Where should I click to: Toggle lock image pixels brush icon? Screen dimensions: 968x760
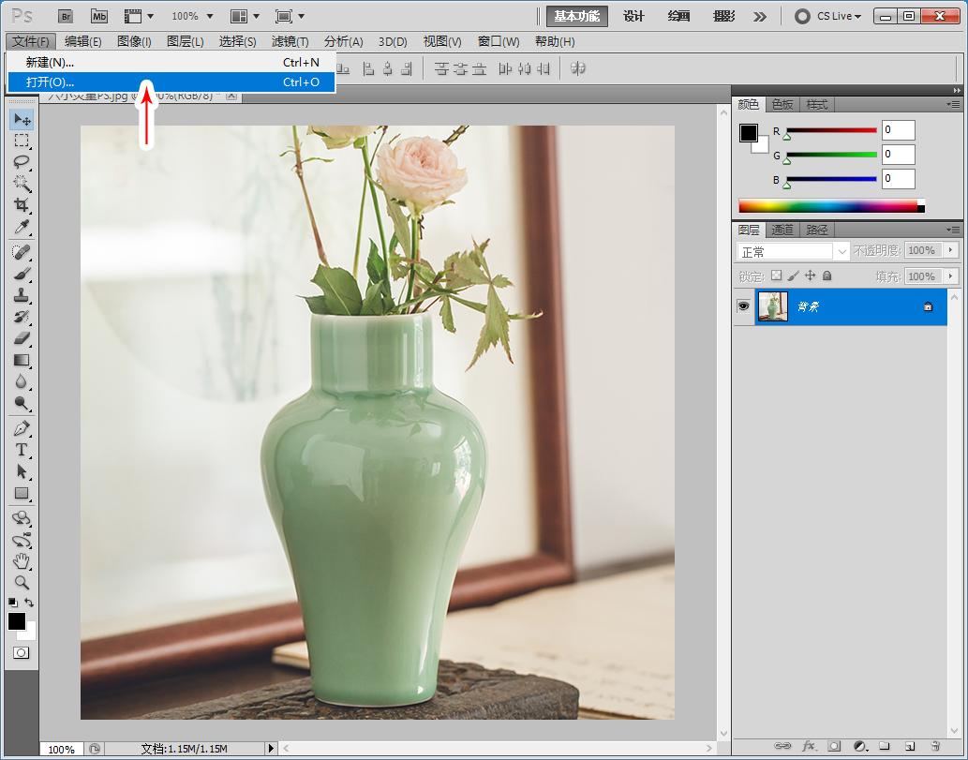click(x=794, y=276)
